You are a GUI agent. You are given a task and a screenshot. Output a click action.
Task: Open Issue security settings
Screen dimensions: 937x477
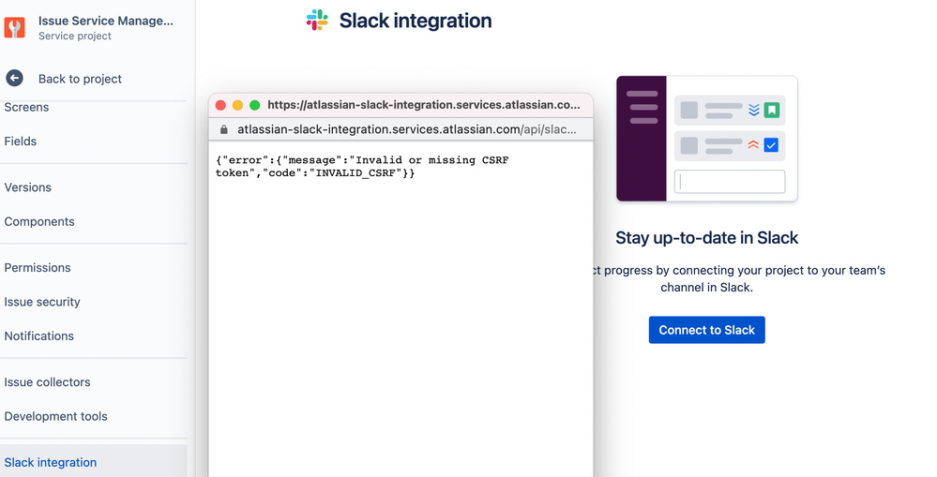tap(42, 302)
